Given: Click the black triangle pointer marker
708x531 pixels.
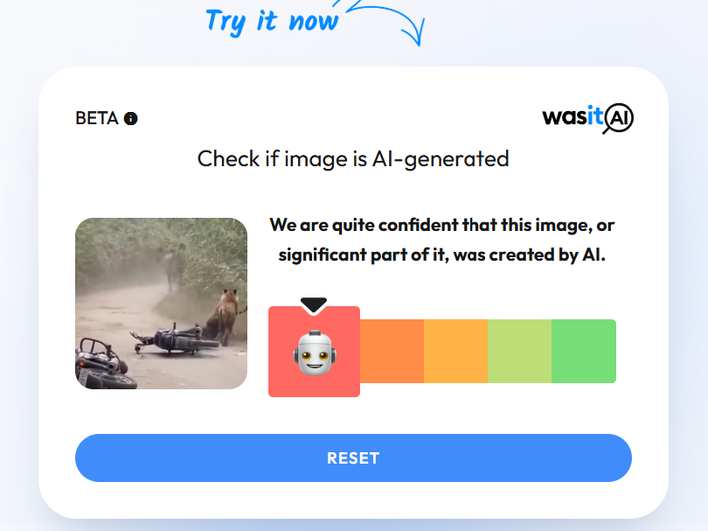Looking at the screenshot, I should (314, 305).
